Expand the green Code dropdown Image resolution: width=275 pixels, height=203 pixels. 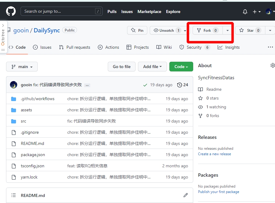coord(181,67)
